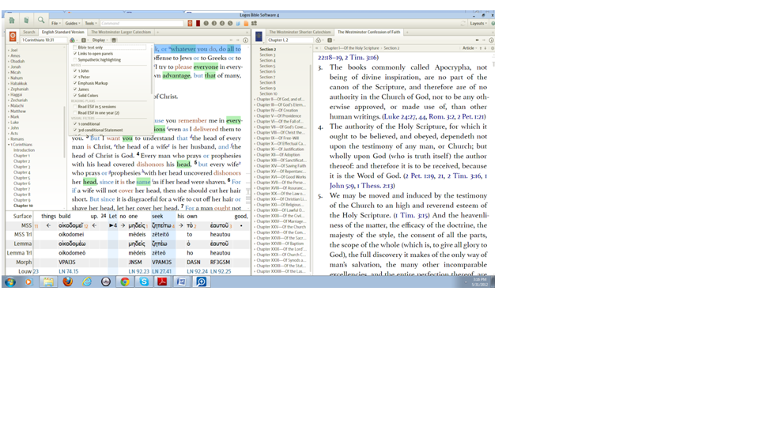
Task: Uncheck Solid Colors checkbox
Action: coord(75,96)
